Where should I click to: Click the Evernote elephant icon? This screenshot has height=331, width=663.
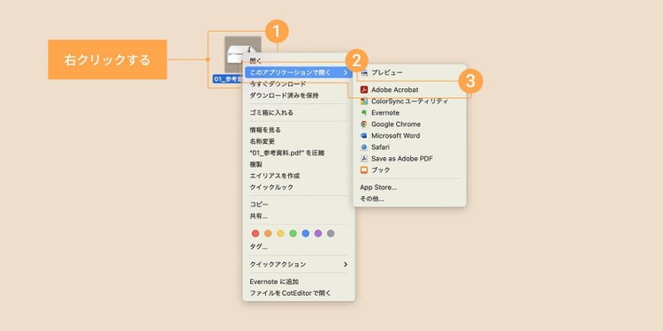pyautogui.click(x=363, y=113)
